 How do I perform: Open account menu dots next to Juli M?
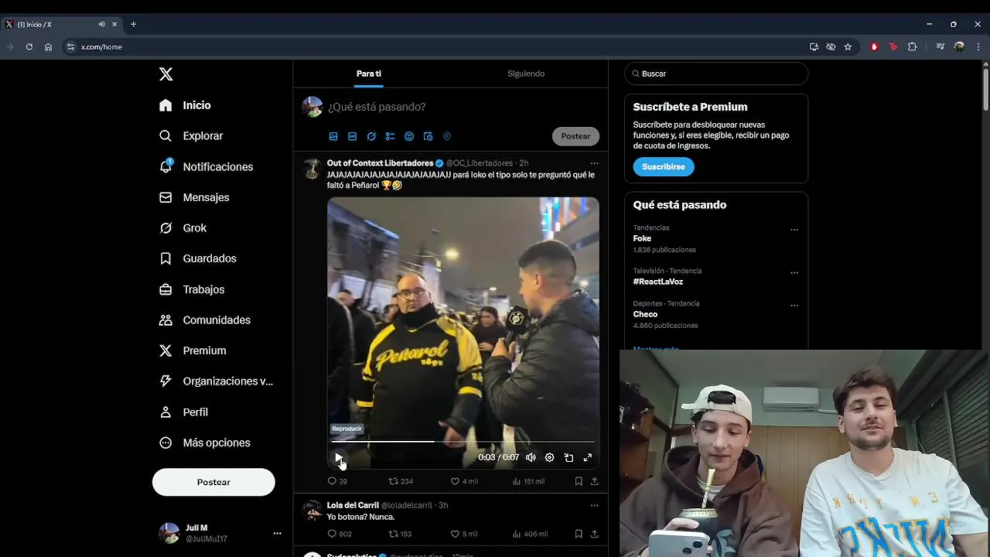[x=277, y=533]
